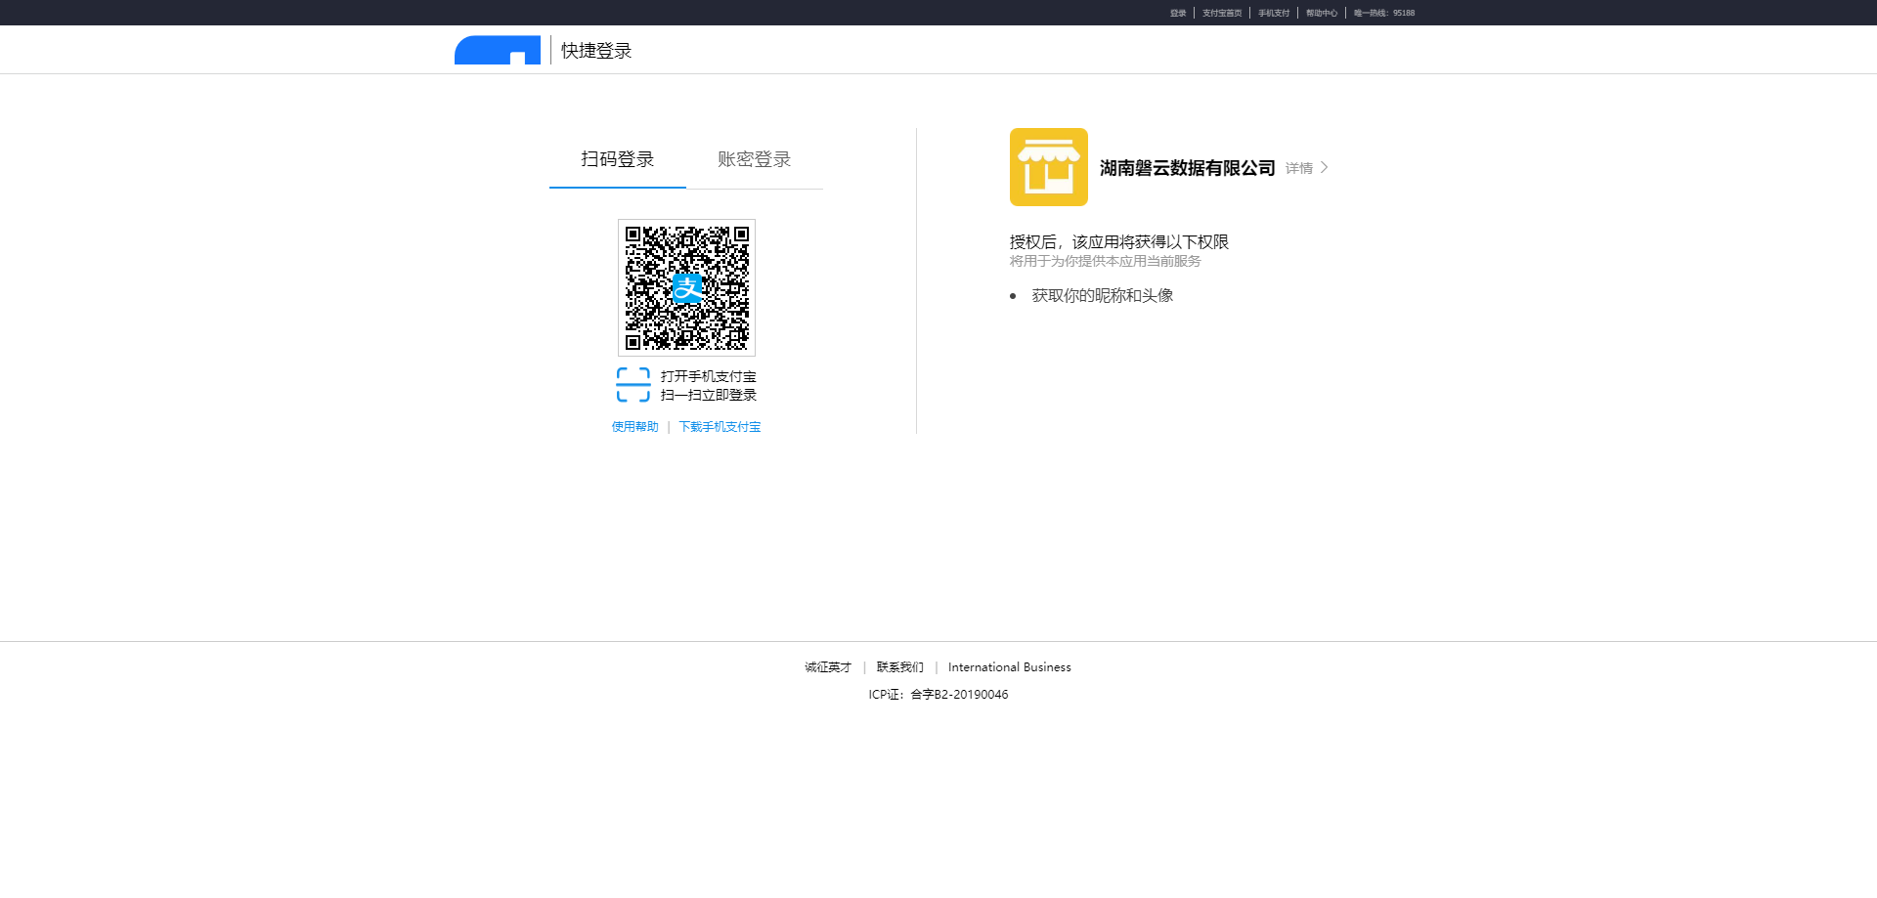Click the Alipay QR code image
This screenshot has height=898, width=1877.
coord(687,287)
